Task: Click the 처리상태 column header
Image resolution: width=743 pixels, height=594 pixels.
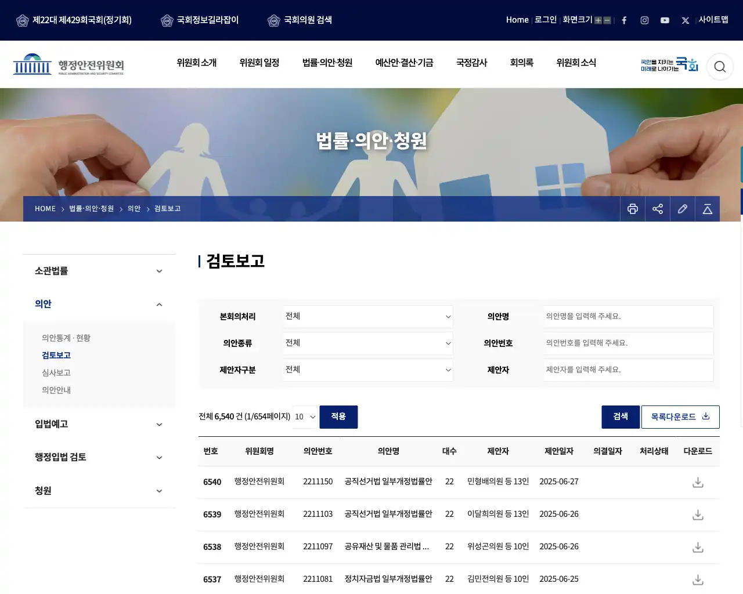Action: 654,451
